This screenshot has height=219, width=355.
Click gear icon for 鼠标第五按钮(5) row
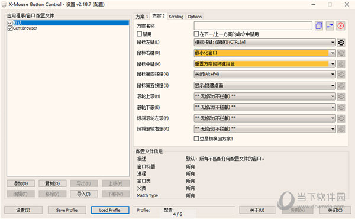(341, 86)
